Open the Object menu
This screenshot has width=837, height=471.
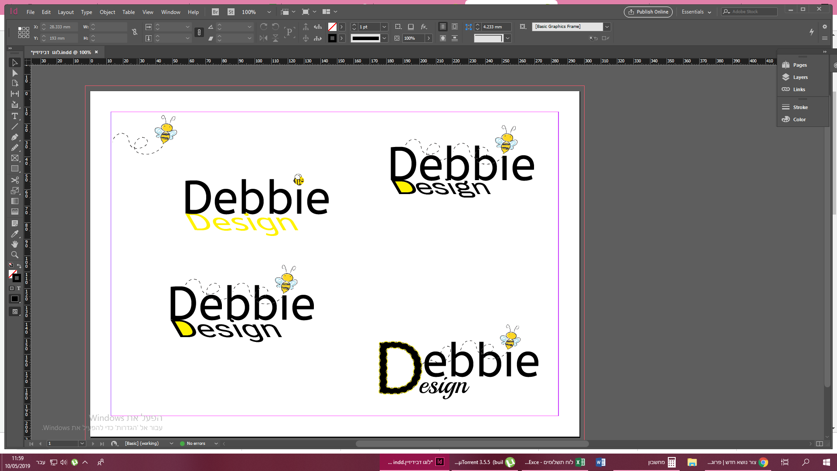107,12
